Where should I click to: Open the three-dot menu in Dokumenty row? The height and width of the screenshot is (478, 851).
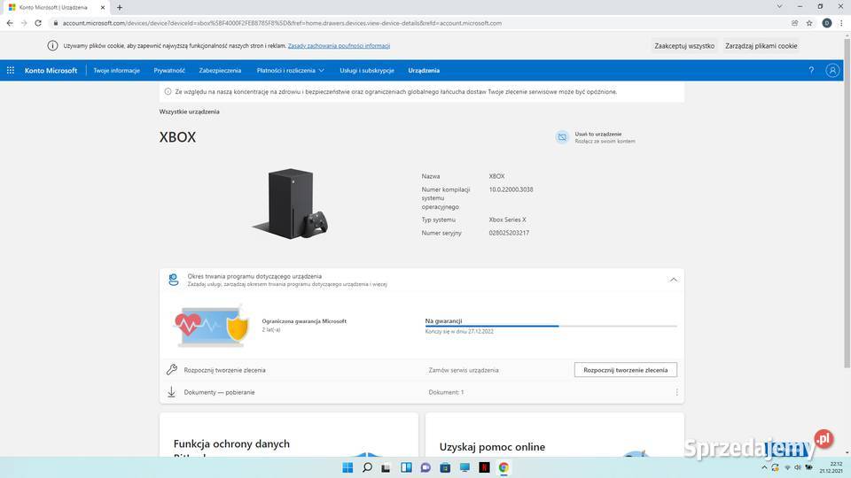click(676, 392)
